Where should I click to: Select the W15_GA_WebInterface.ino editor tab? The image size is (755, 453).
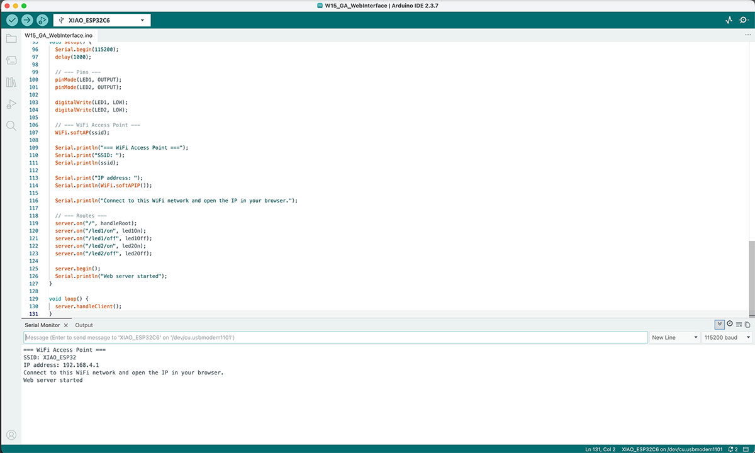59,35
